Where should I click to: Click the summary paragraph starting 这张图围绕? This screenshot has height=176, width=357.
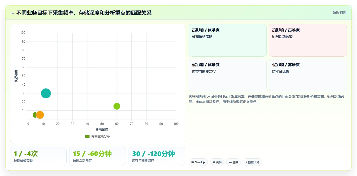click(x=266, y=99)
